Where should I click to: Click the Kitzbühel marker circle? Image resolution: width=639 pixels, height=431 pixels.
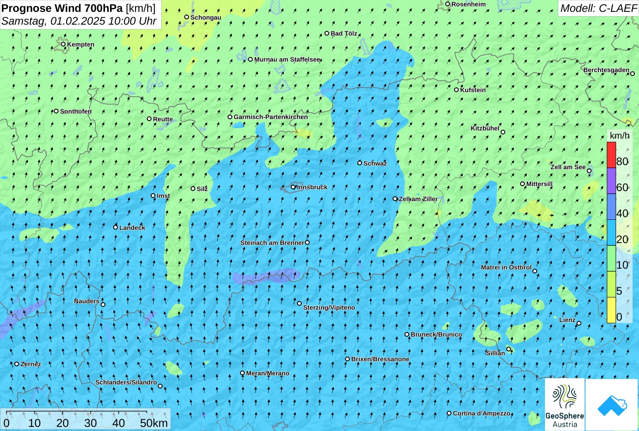[503, 132]
